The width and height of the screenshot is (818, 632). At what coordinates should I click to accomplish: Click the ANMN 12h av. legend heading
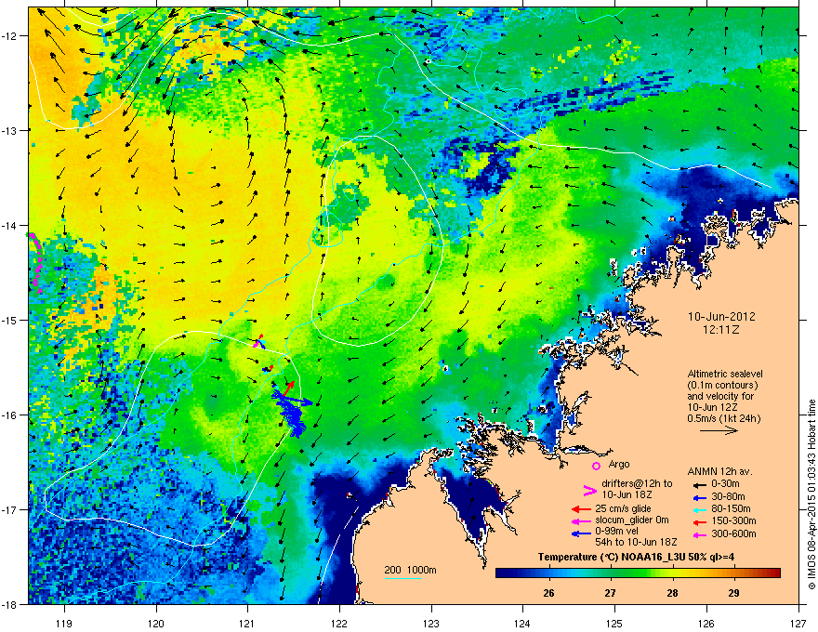pos(719,472)
